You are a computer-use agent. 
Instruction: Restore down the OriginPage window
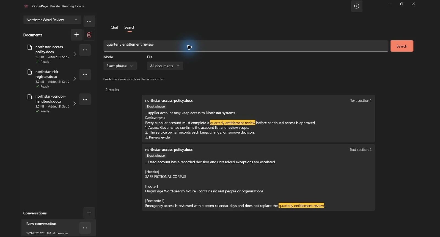(402, 4)
